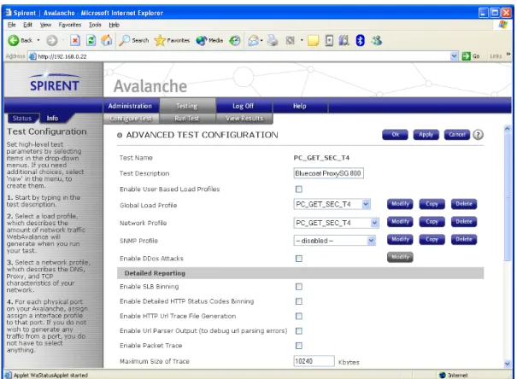Viewport: 517px width, 379px height.
Task: Click the research book toolbar icon
Action: (x=344, y=40)
